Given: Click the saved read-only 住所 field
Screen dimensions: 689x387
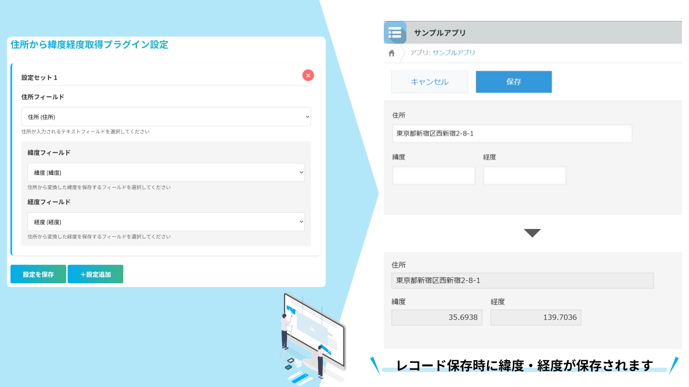Looking at the screenshot, I should 522,280.
